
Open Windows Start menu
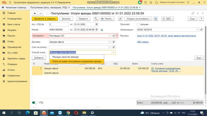click(4, 113)
